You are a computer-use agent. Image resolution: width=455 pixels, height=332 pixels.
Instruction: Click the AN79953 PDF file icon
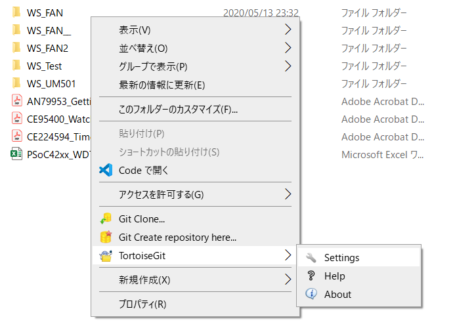click(x=17, y=101)
